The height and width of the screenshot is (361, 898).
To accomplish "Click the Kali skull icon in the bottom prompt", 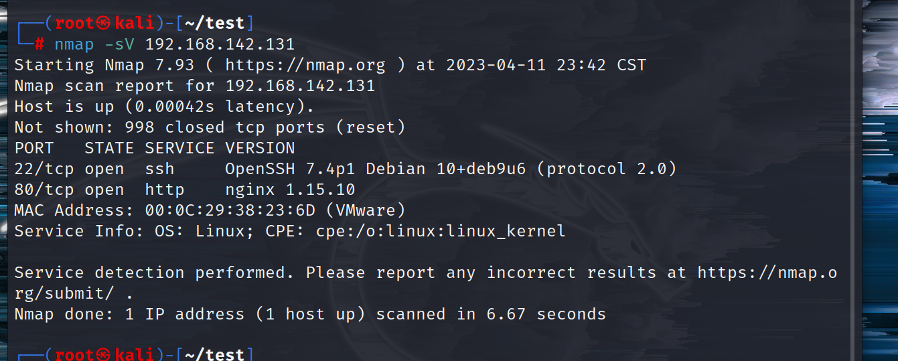I will [103, 354].
